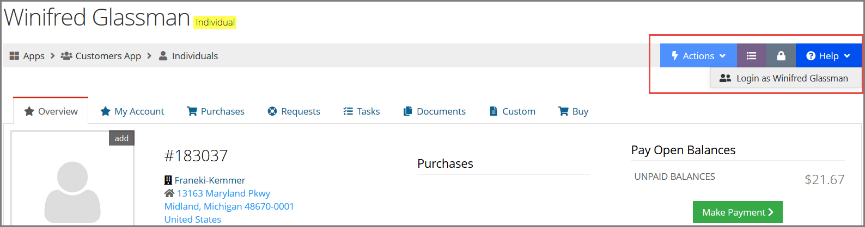Expand the Help dropdown
This screenshot has width=865, height=227.
click(x=829, y=55)
